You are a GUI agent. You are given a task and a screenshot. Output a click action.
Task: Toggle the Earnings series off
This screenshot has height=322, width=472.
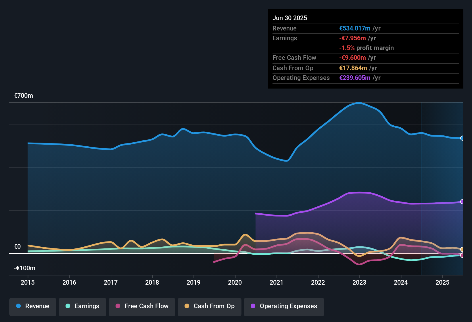pyautogui.click(x=82, y=306)
